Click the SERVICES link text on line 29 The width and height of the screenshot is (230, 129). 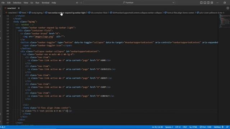(106, 69)
